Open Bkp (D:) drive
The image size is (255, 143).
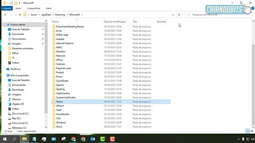pos(16,118)
